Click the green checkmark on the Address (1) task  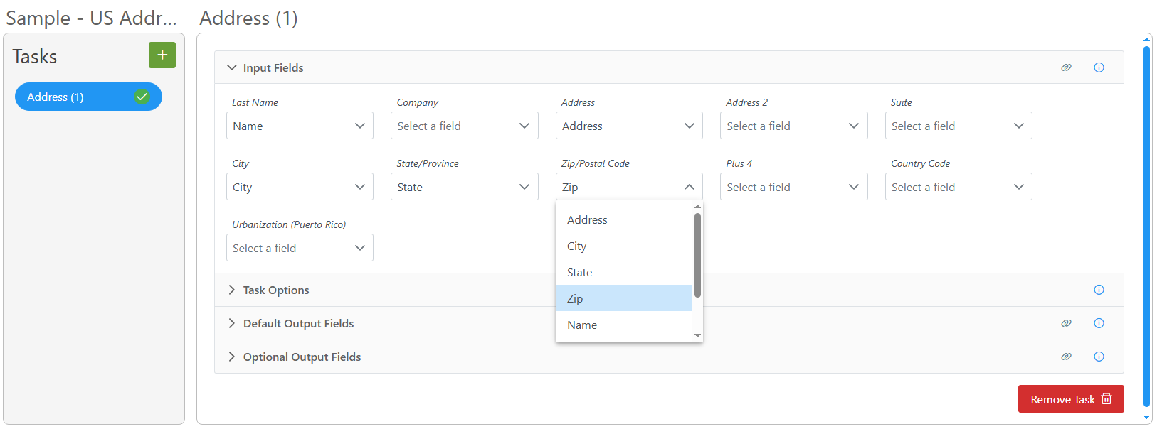point(142,97)
